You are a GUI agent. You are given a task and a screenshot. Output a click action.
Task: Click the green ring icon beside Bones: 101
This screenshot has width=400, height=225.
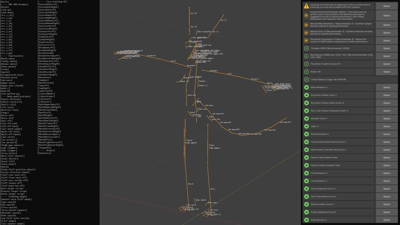tap(306, 72)
